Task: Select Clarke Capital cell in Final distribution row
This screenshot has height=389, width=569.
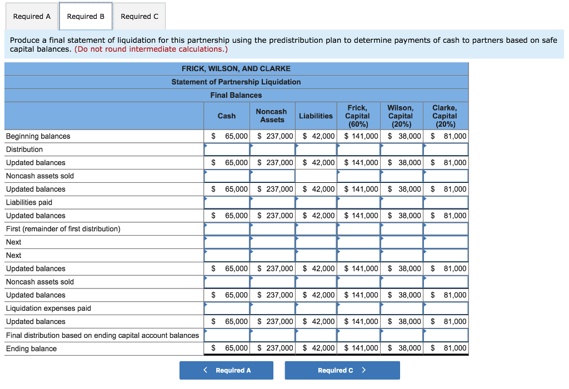Action: [x=446, y=335]
